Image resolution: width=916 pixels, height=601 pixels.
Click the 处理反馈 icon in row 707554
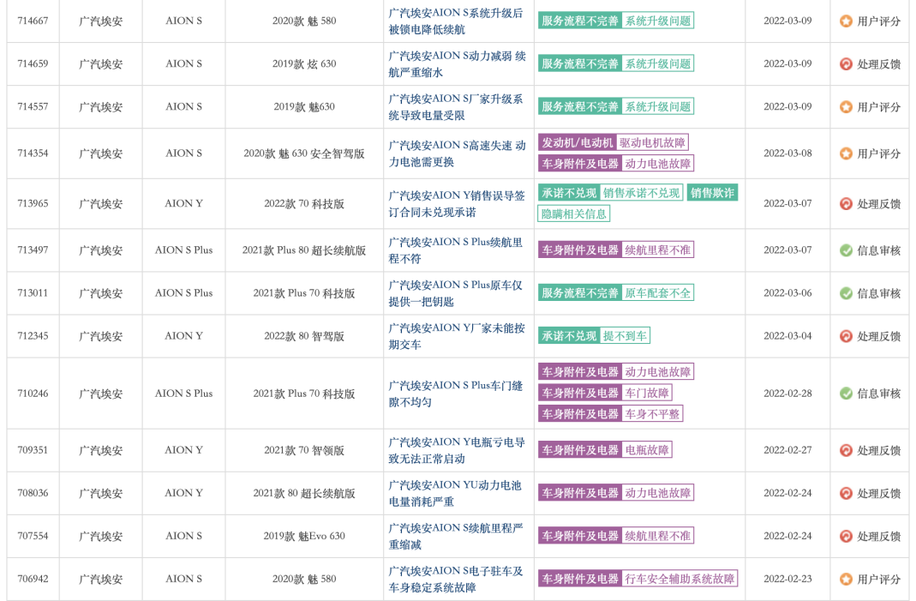click(846, 536)
